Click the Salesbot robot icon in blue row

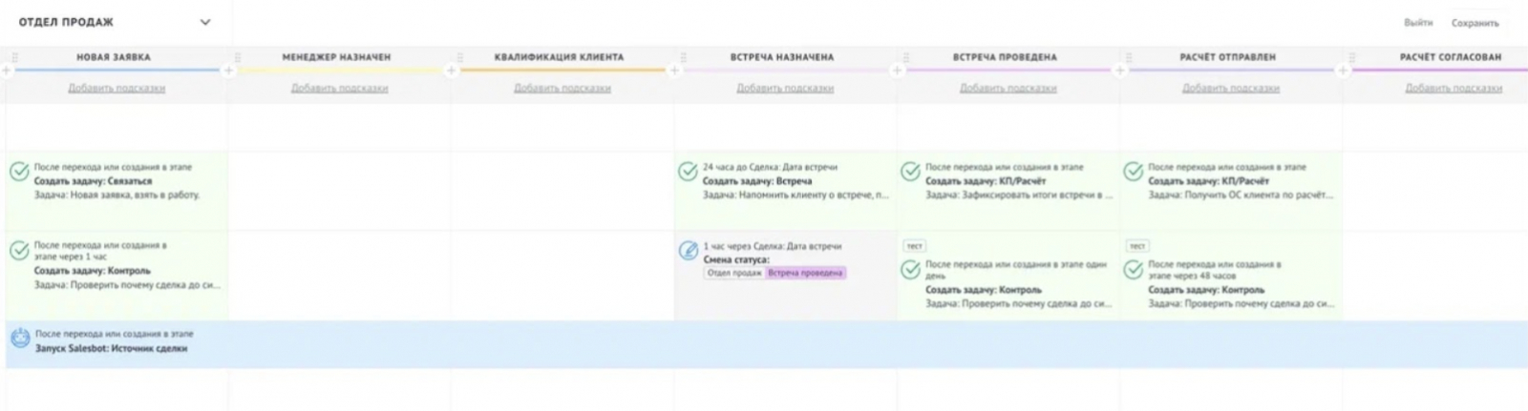point(20,339)
